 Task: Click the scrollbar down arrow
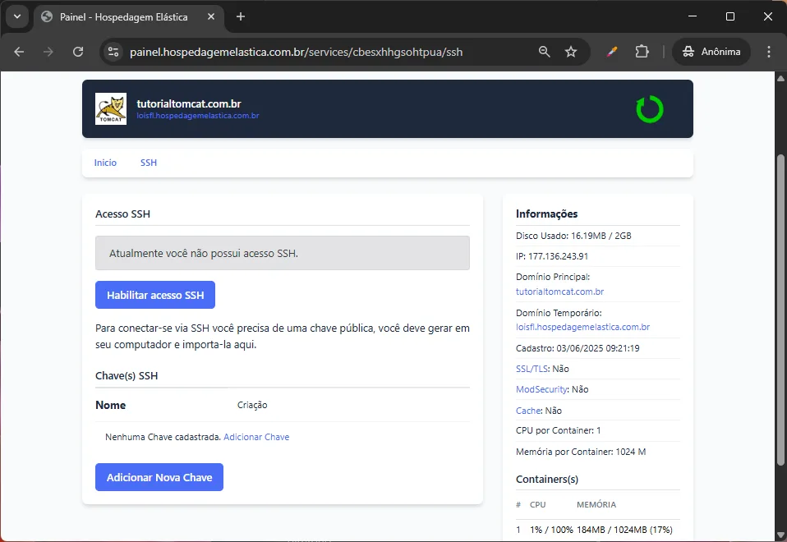(x=780, y=535)
